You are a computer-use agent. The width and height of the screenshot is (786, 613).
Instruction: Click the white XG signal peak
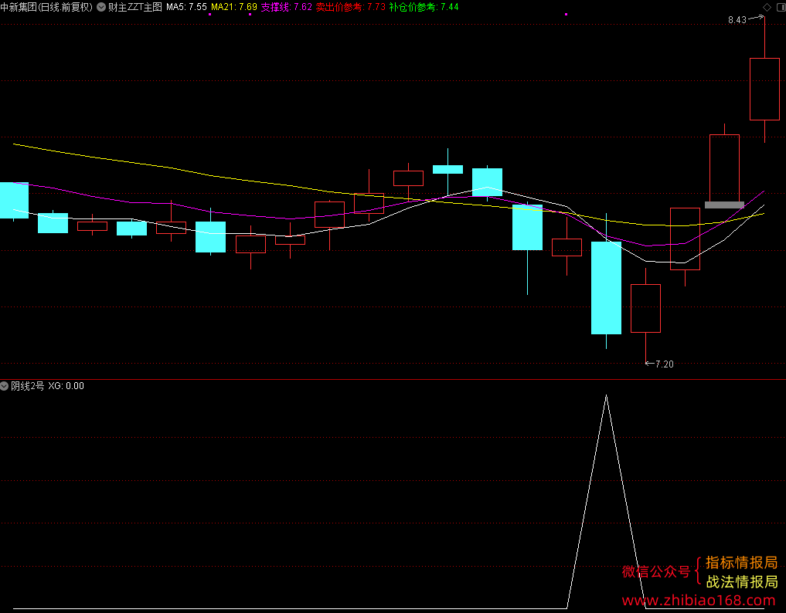tap(606, 397)
